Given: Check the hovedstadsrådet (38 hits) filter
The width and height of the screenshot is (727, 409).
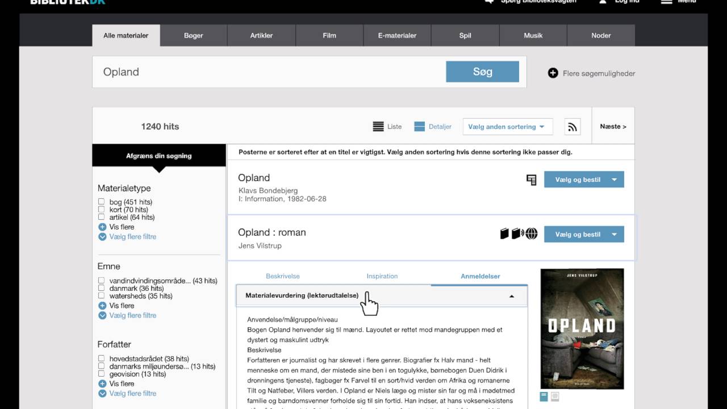Looking at the screenshot, I should coord(101,358).
